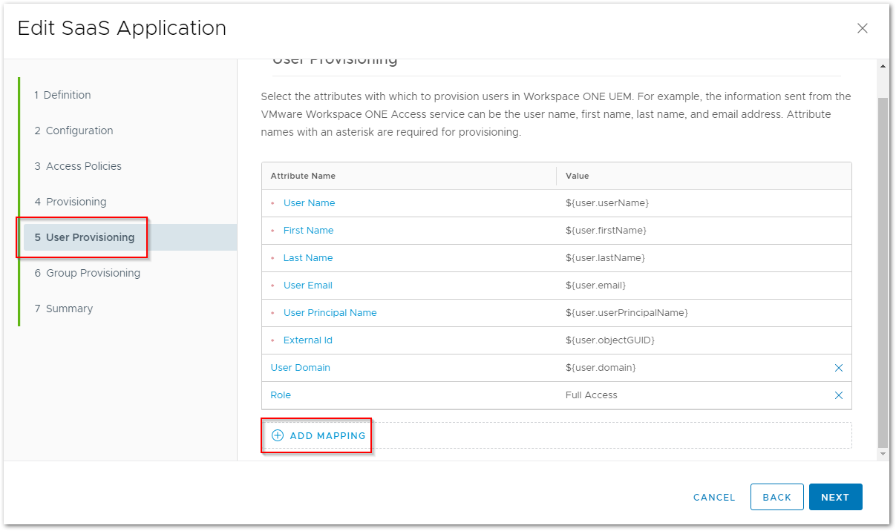The width and height of the screenshot is (896, 531).
Task: Click the Role attribute name
Action: pyautogui.click(x=281, y=395)
